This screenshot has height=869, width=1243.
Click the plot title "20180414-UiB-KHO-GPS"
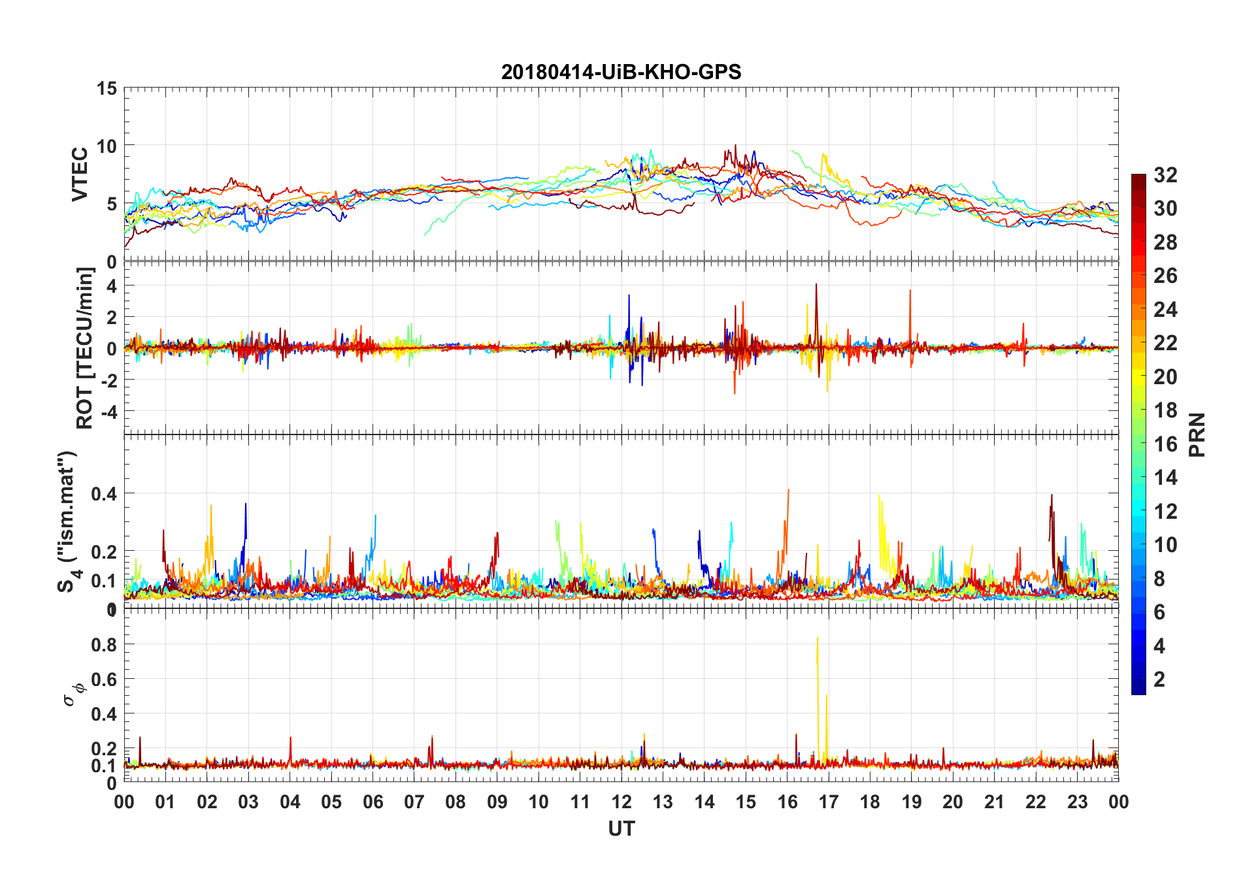click(x=621, y=72)
